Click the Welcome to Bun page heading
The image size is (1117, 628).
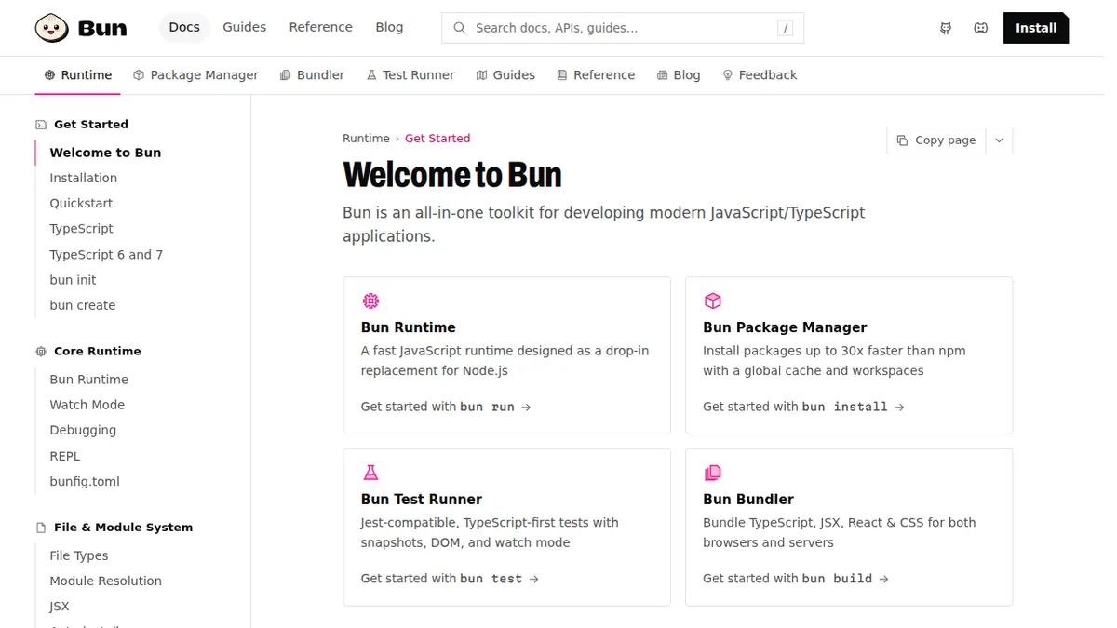pyautogui.click(x=452, y=175)
